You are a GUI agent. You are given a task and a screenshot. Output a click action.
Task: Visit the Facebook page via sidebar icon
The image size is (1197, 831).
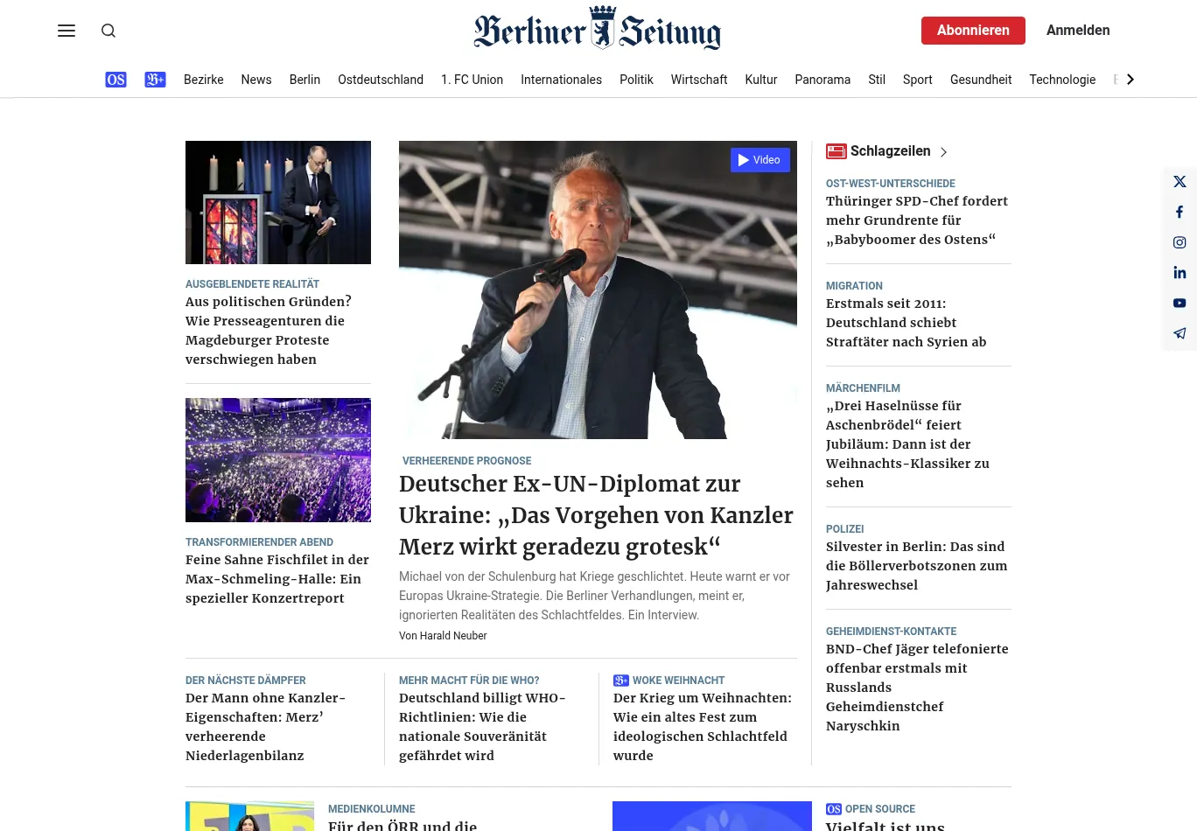1179,213
